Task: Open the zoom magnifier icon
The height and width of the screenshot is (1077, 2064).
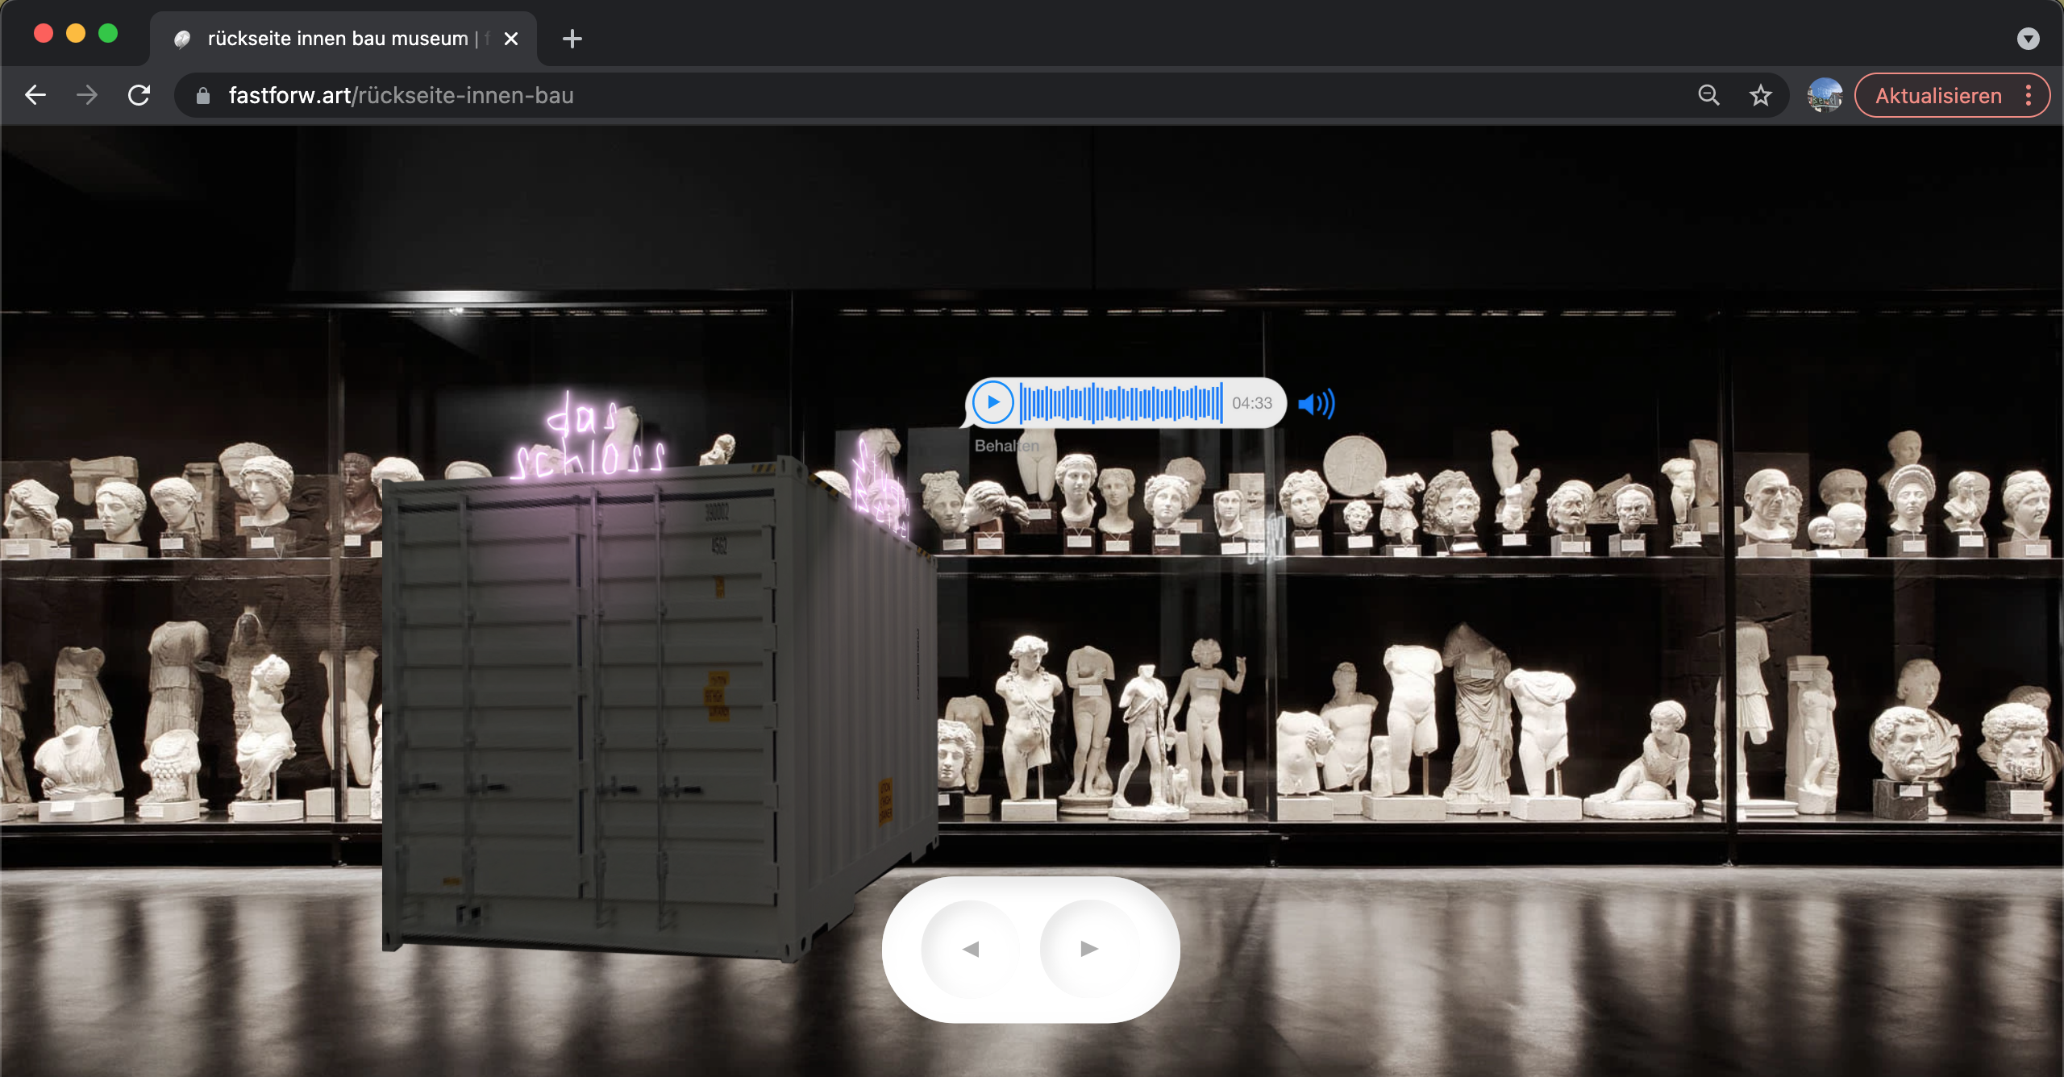Action: click(1708, 96)
